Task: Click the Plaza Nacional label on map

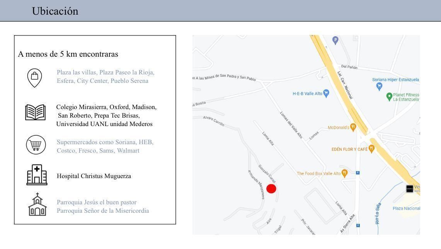Action: pos(406,209)
